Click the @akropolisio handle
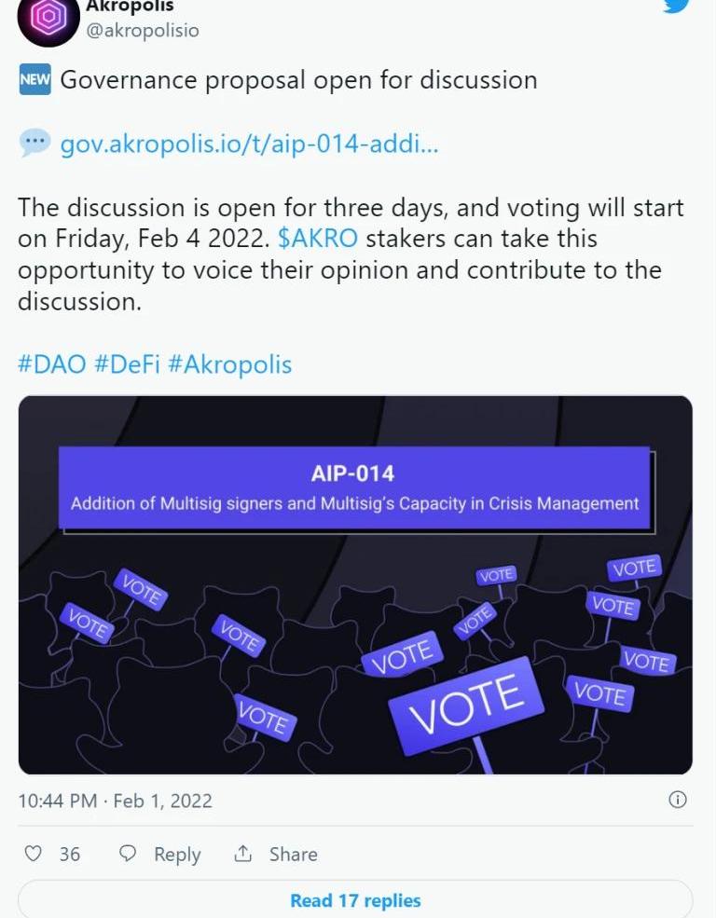 pos(142,31)
